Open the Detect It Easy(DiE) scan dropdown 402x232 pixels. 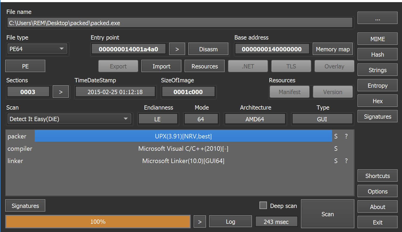tap(69, 119)
